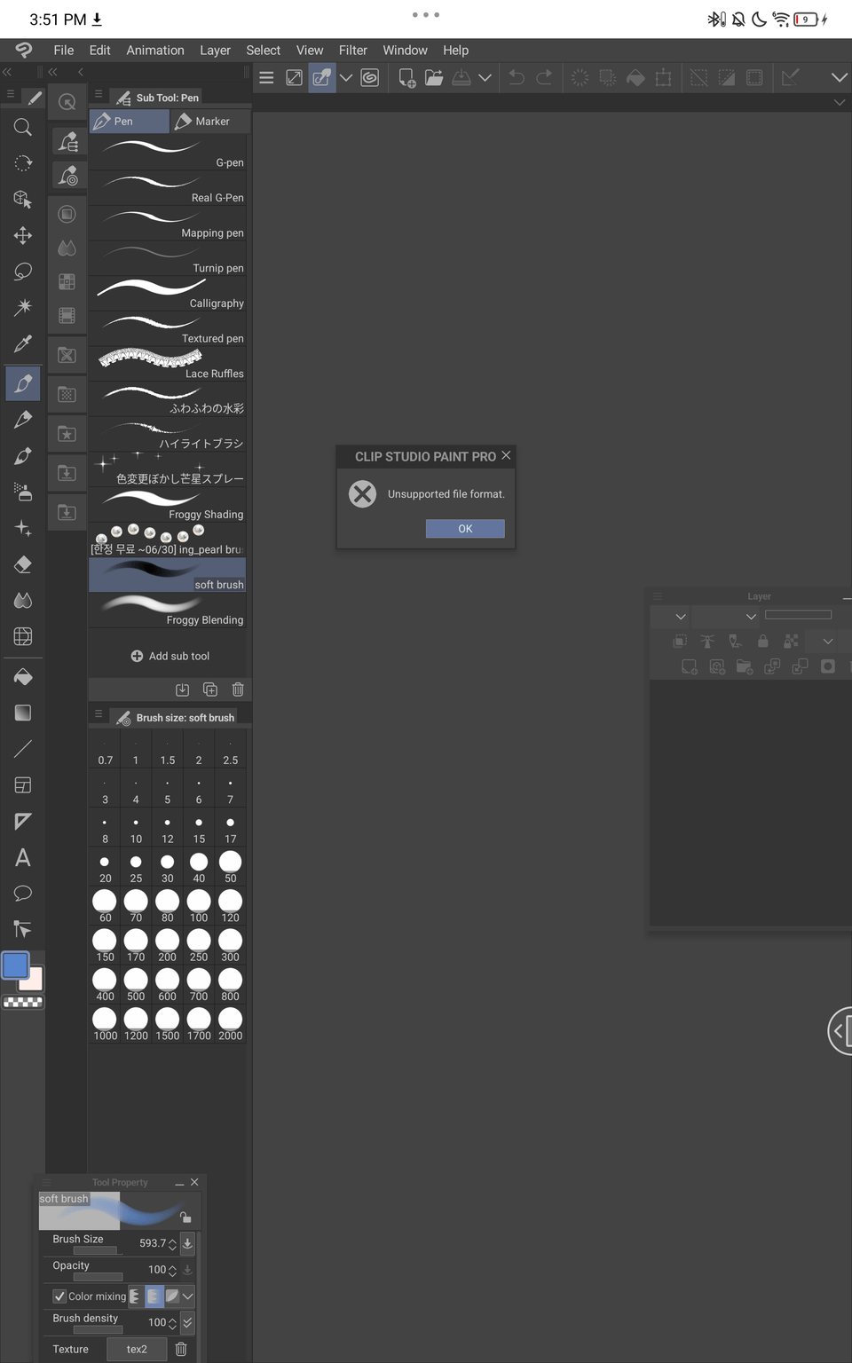Click the Create new layer icon

[690, 667]
